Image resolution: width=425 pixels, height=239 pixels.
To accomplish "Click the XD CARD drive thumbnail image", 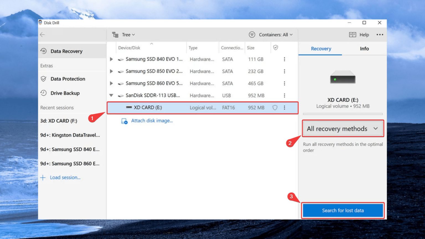I will coord(343,77).
